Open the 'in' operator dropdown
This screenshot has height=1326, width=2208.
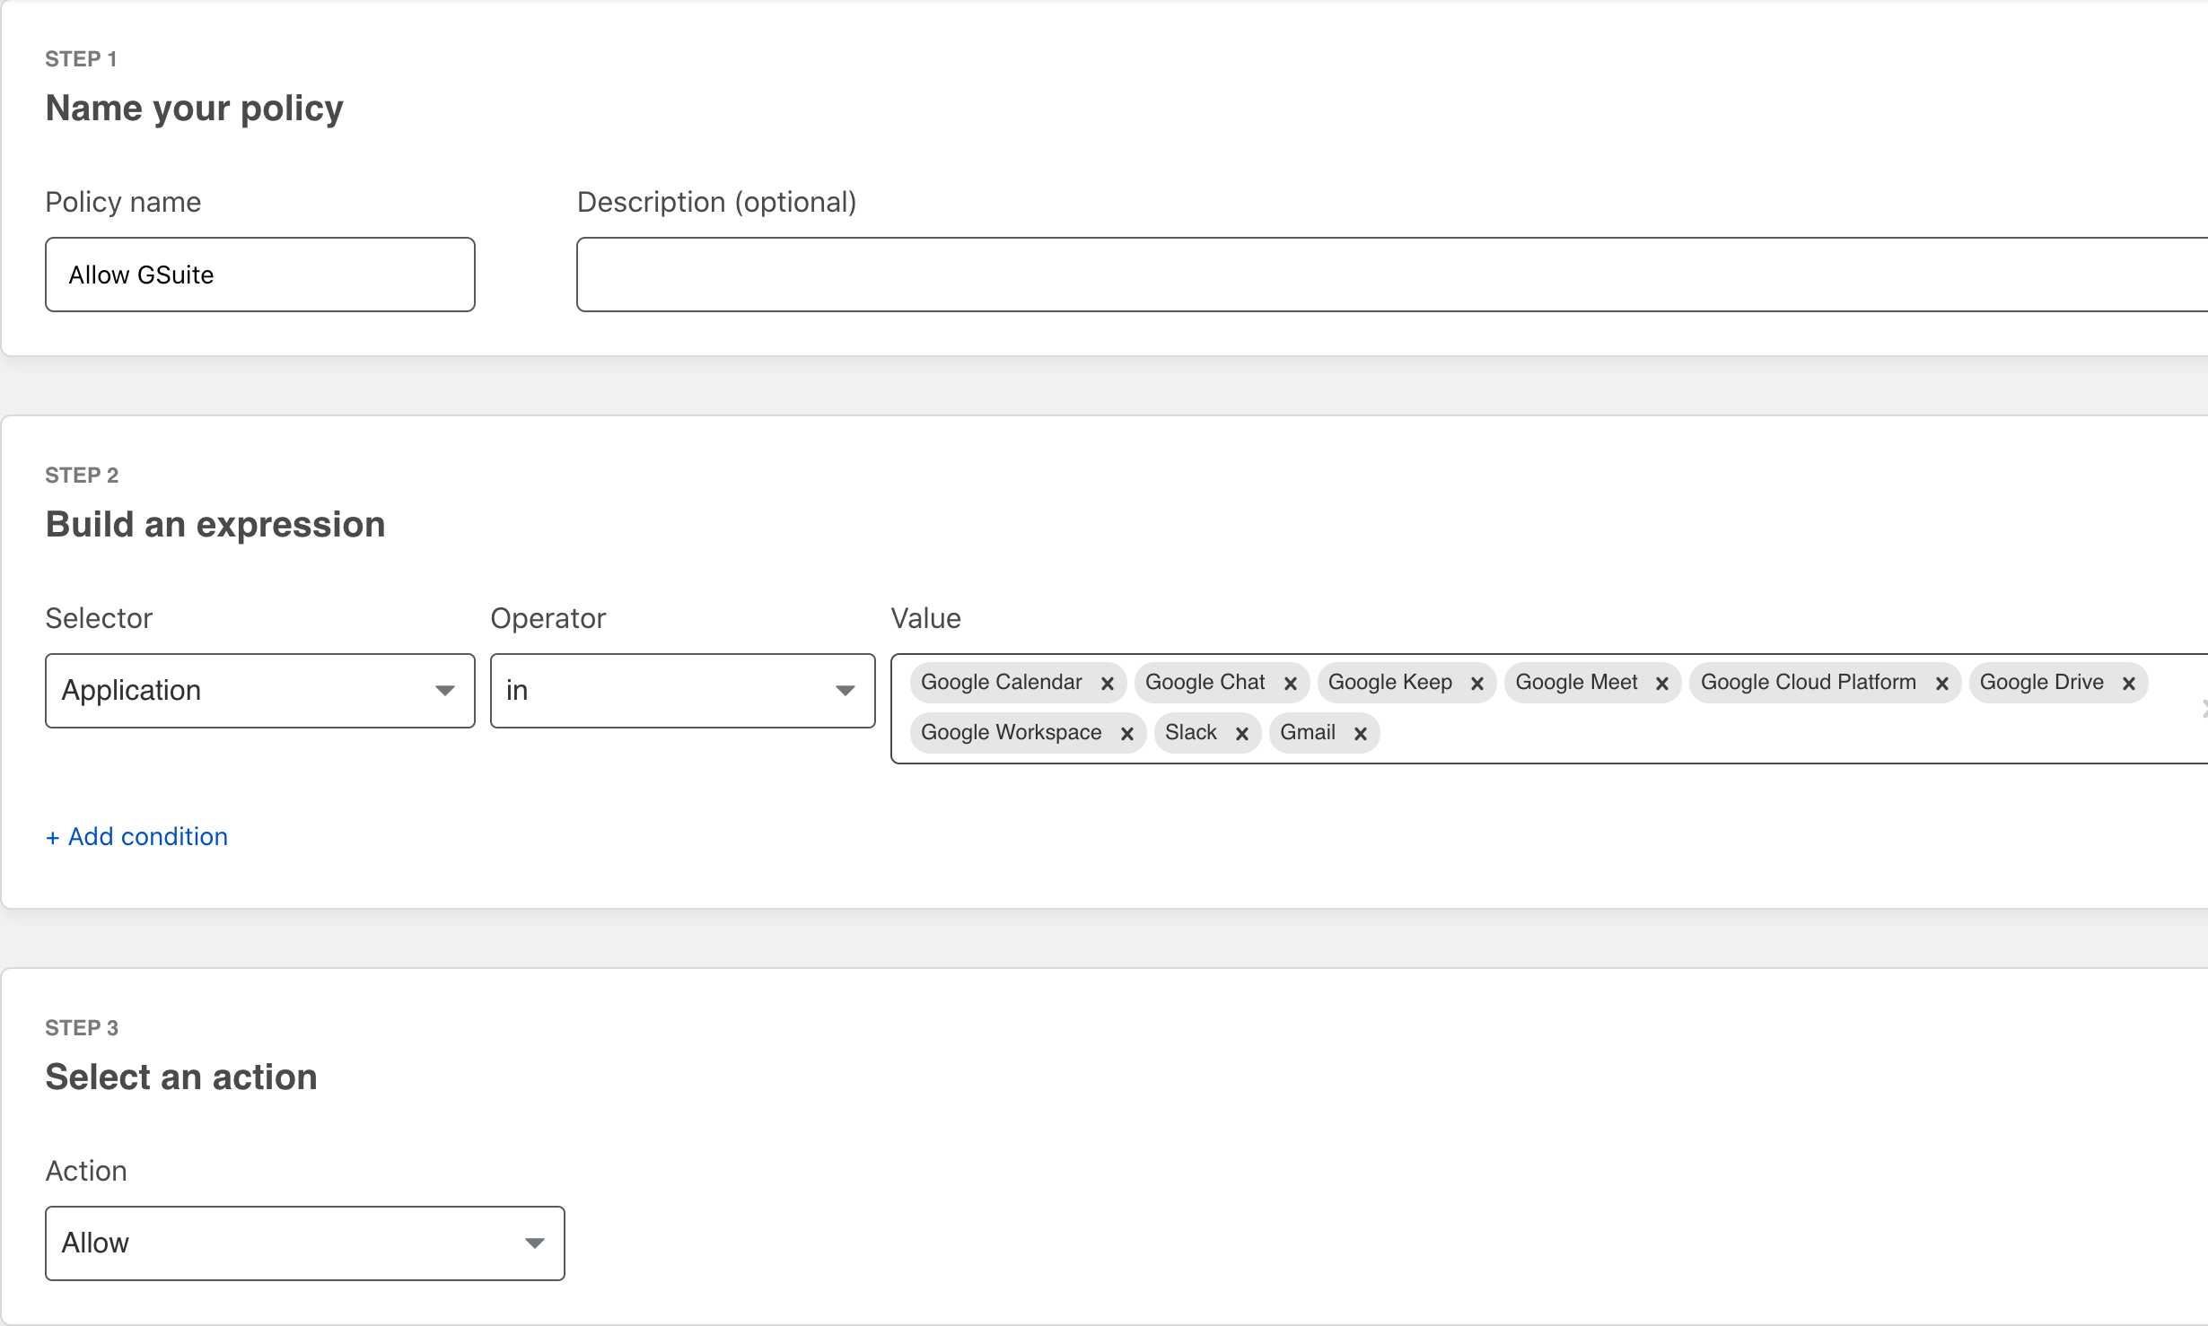pos(682,690)
